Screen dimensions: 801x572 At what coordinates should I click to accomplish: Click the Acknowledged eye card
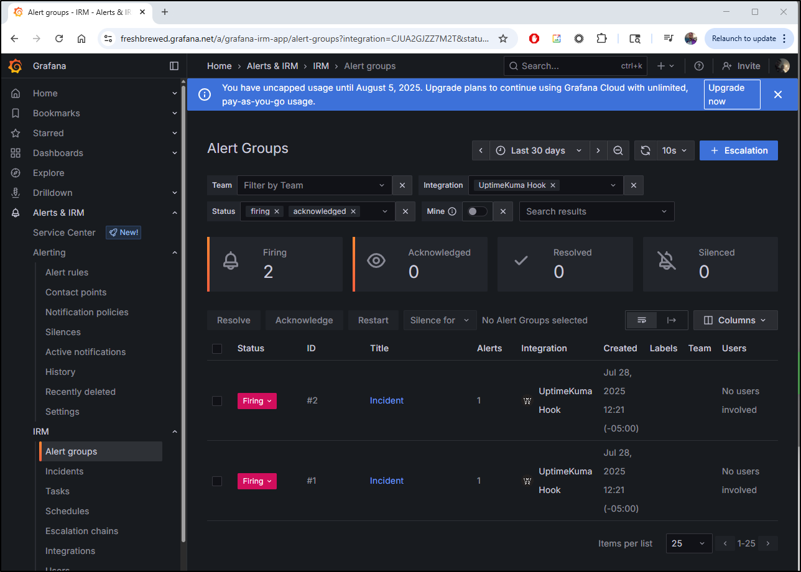point(420,264)
